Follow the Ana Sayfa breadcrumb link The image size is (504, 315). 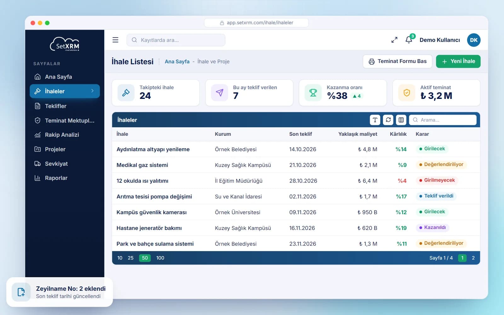pos(177,61)
